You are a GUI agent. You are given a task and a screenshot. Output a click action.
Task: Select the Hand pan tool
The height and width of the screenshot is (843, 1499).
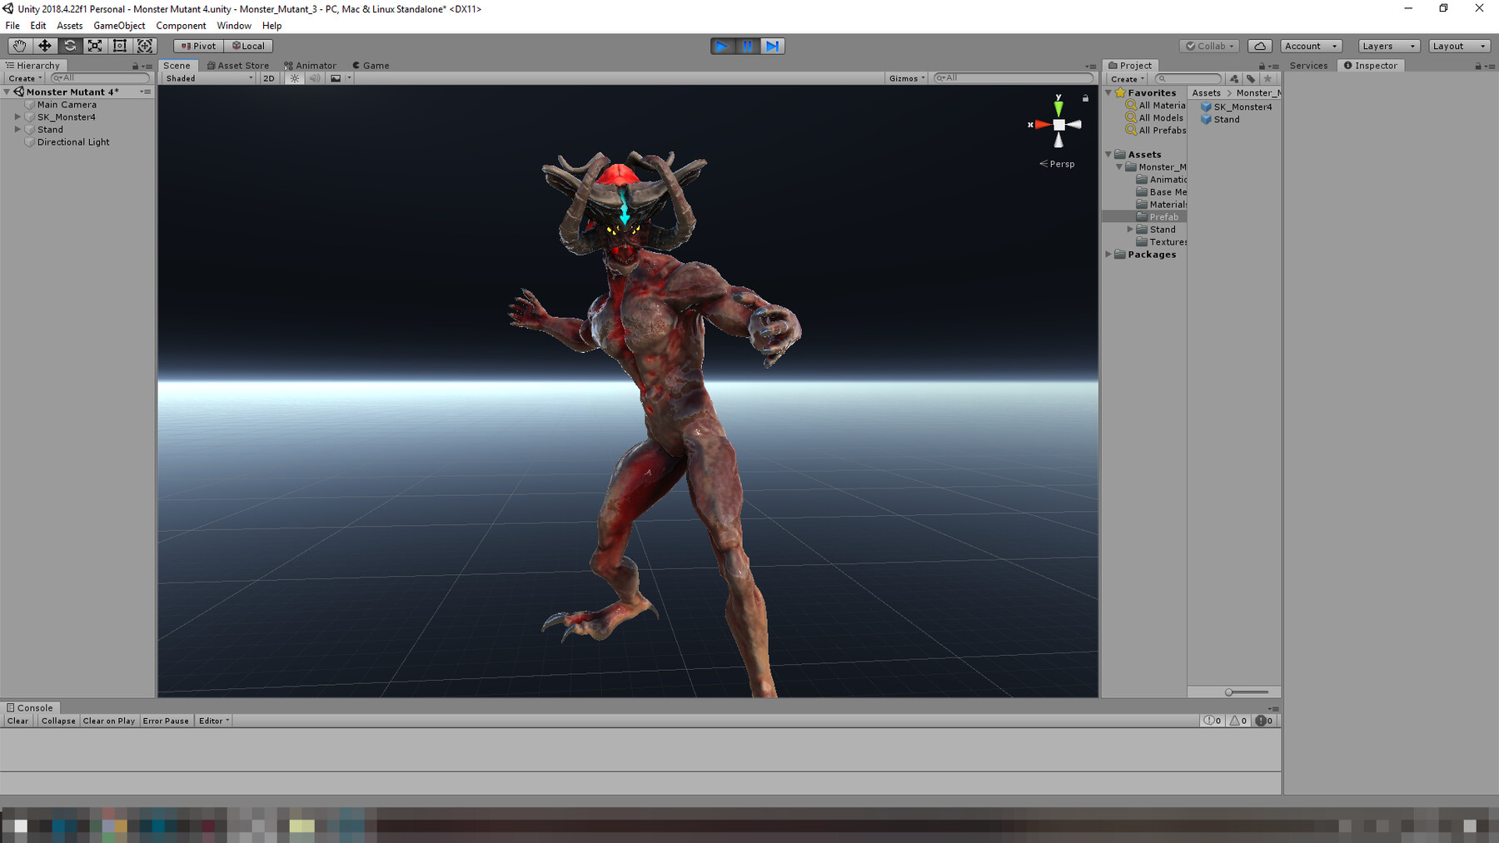click(x=20, y=46)
